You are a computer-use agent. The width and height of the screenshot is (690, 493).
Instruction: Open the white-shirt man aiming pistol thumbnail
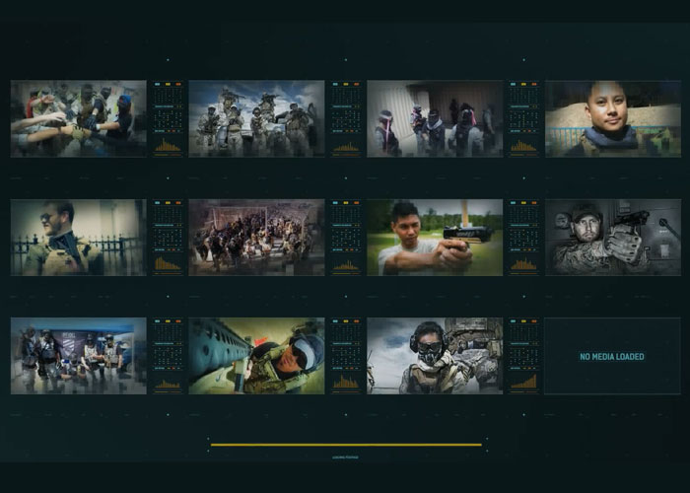pyautogui.click(x=435, y=238)
